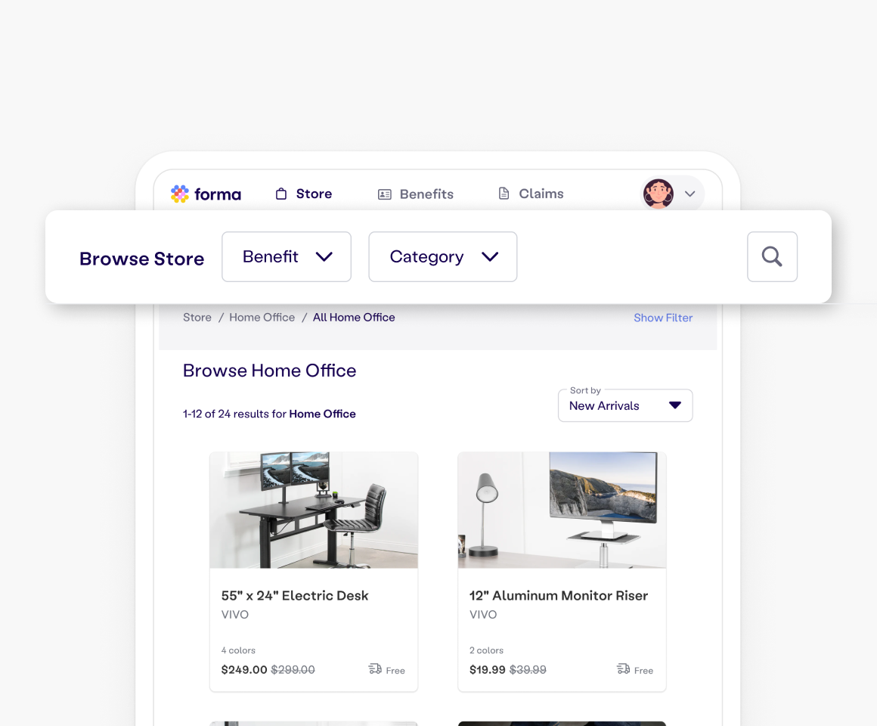Click VIVO brand under Monitor Riser

point(483,614)
